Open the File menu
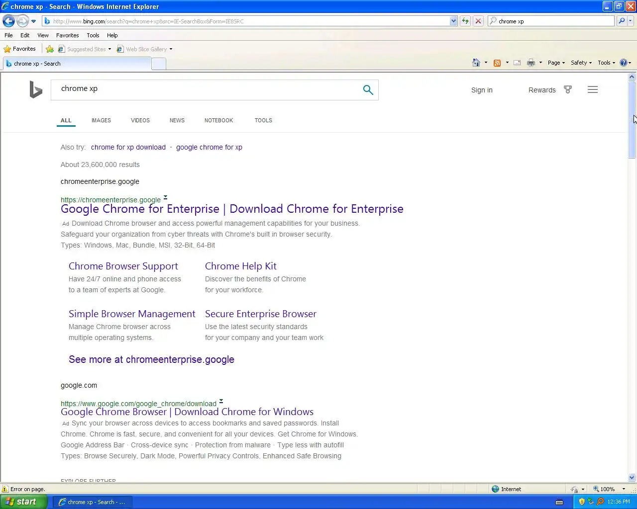 8,35
